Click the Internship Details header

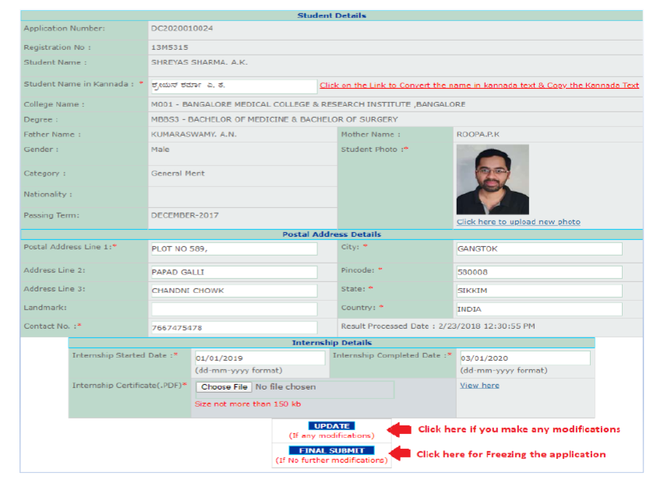pos(331,342)
